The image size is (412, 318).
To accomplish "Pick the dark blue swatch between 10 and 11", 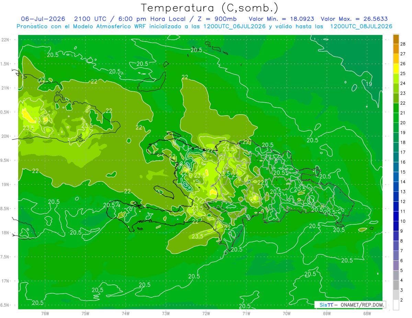I will pos(396,216).
